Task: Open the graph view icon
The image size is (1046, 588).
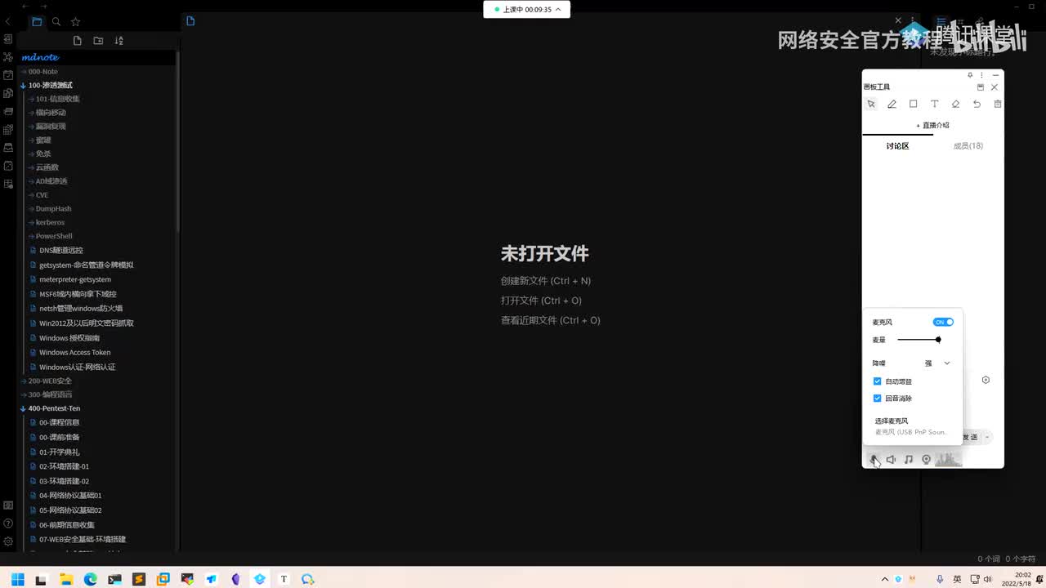Action: 8,57
